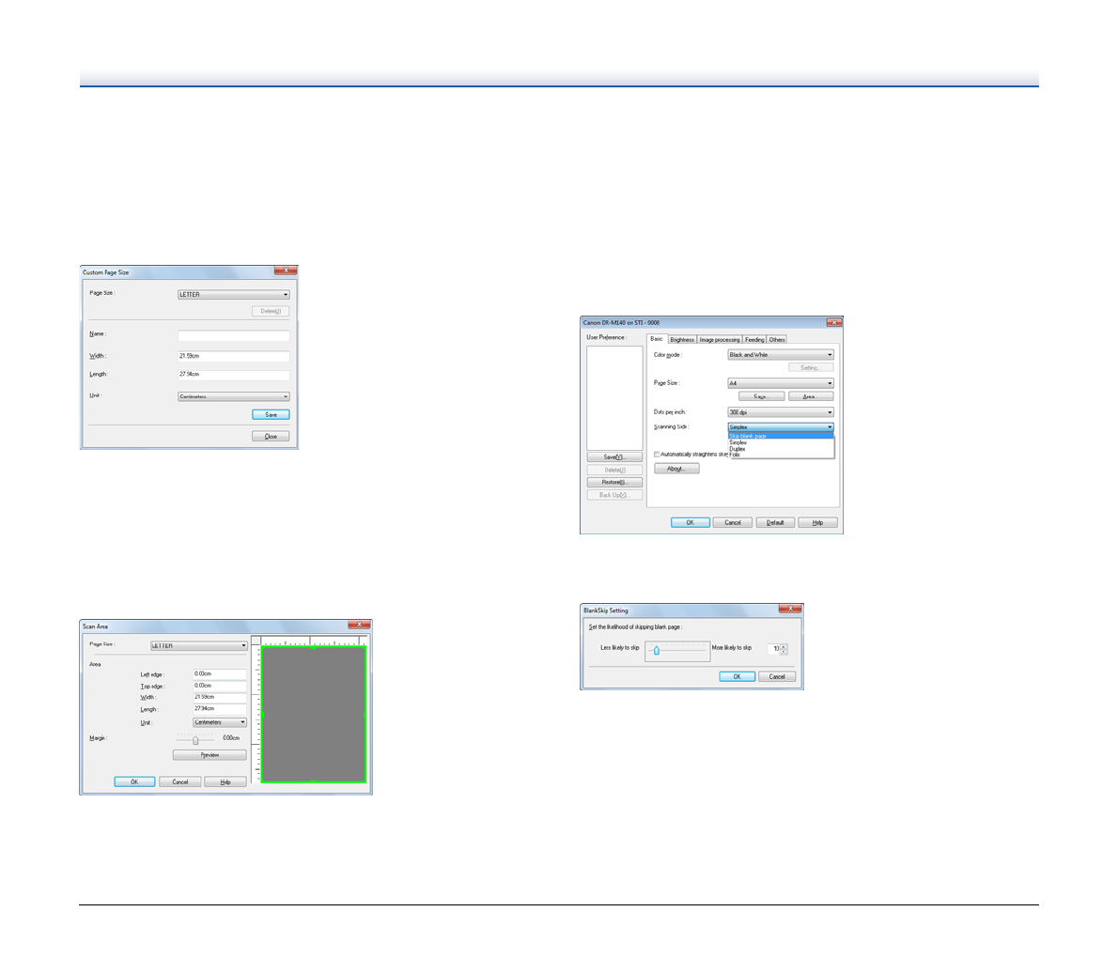Image resolution: width=1118 pixels, height=958 pixels.
Task: Expand Unit dropdown in Custom Page Size
Action: click(x=233, y=396)
